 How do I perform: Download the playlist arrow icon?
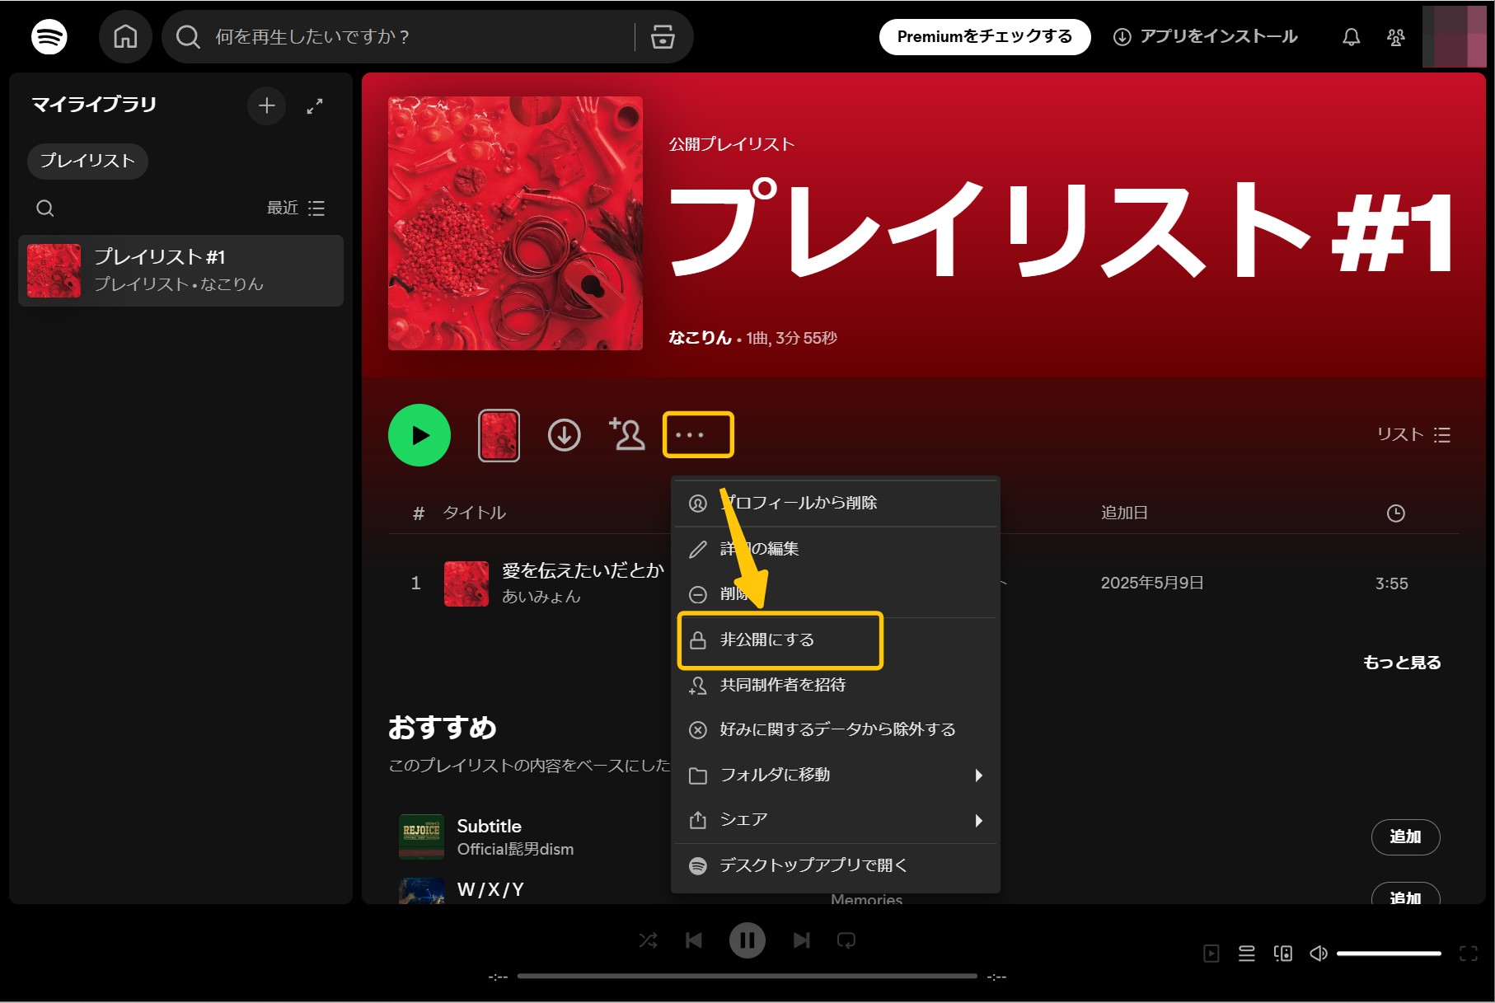[x=565, y=435]
